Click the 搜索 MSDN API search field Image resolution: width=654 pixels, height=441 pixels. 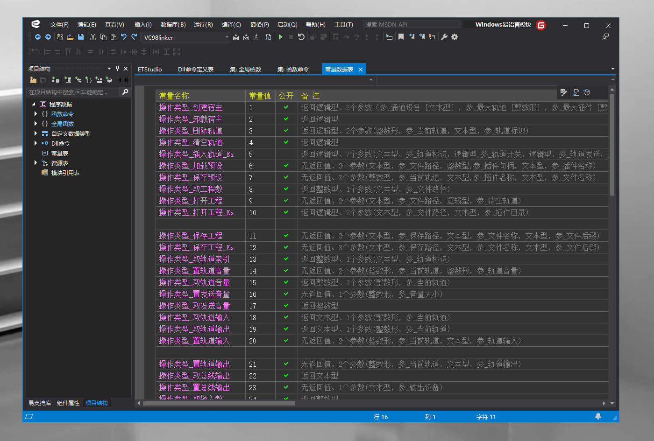412,25
